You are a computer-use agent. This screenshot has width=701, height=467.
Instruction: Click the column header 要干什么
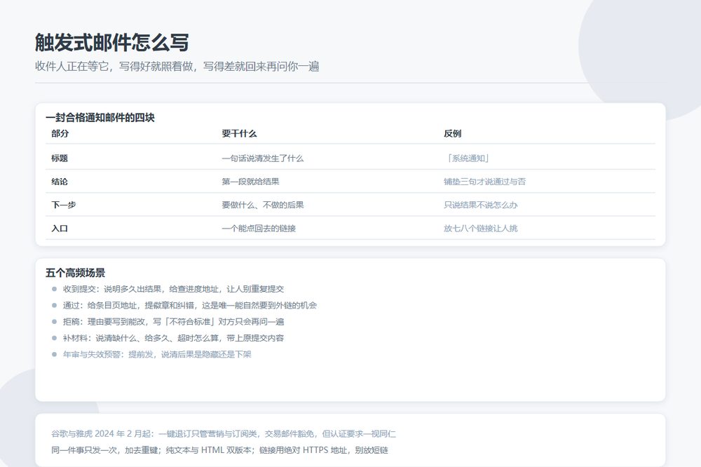tap(239, 133)
